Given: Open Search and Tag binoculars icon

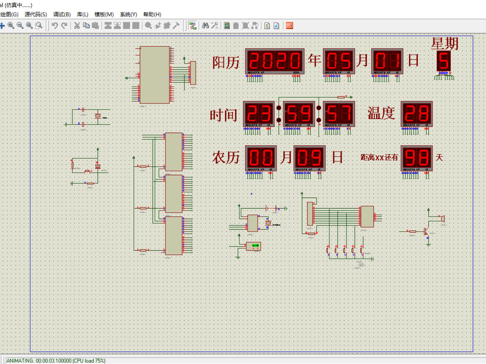Looking at the screenshot, I should (206, 26).
